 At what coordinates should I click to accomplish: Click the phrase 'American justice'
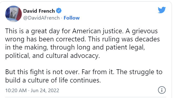click(98, 31)
